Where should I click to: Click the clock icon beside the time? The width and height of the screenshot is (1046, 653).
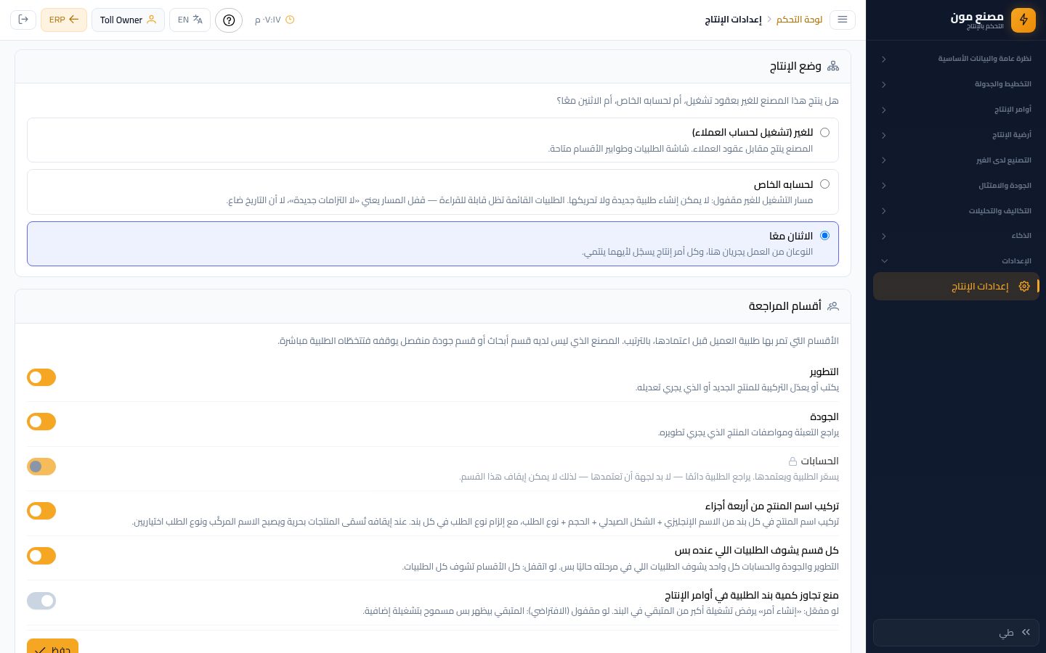pos(290,20)
